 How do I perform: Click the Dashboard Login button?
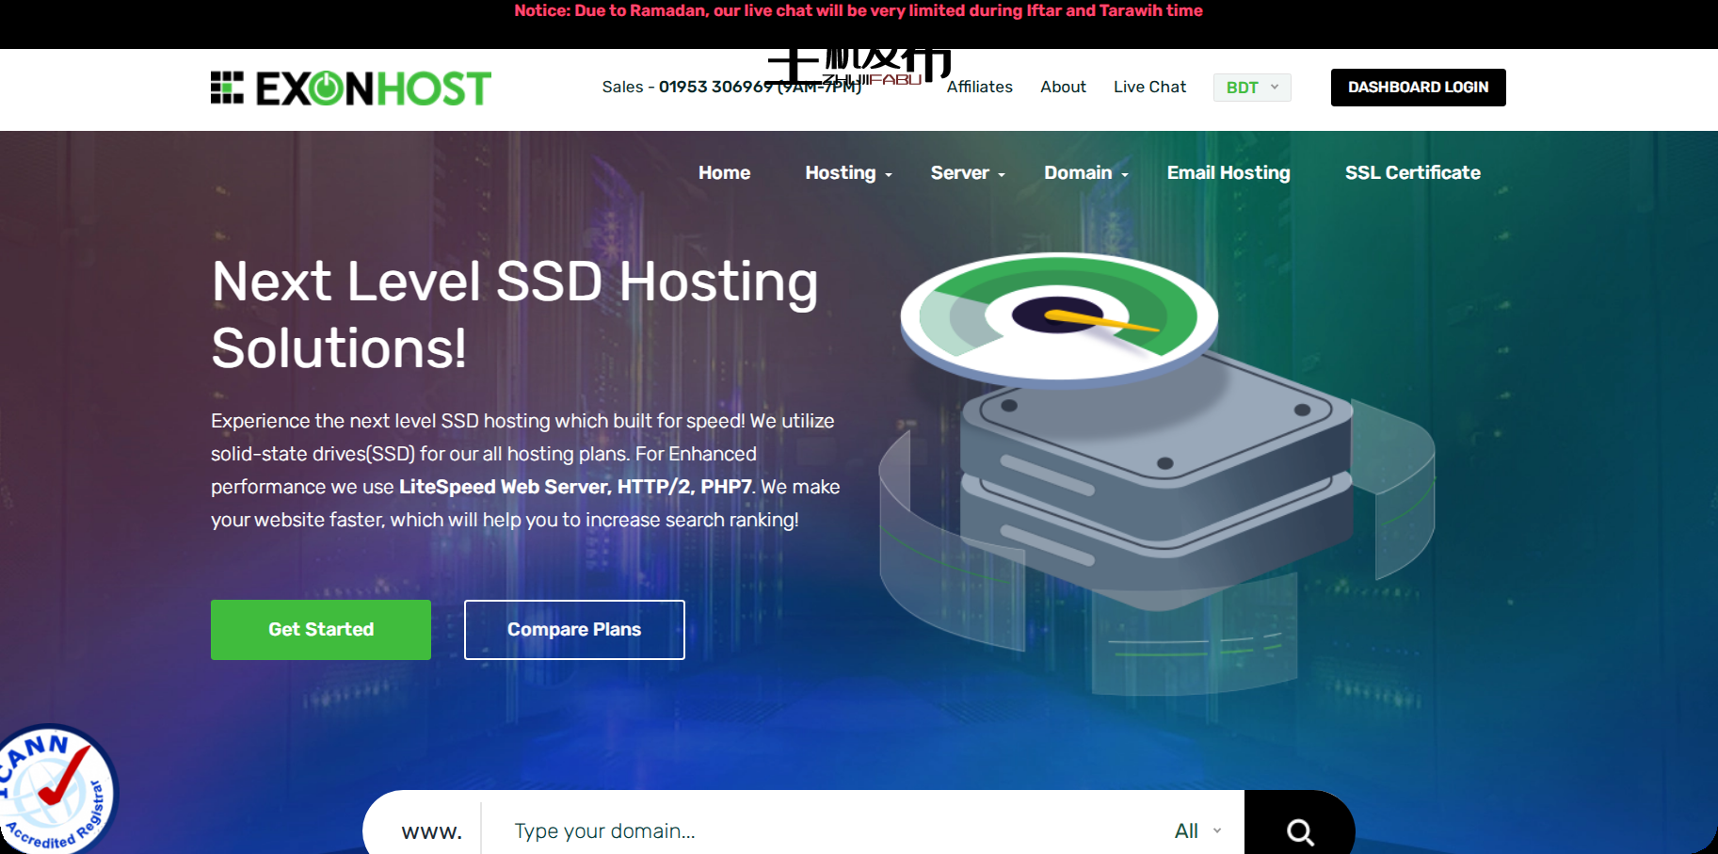click(x=1418, y=88)
